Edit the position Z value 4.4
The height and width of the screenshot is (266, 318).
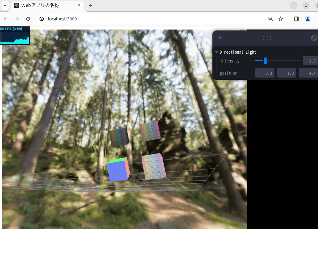tap(309, 73)
